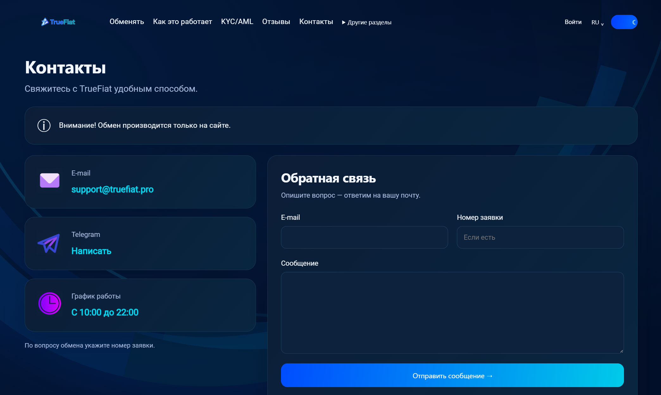Click the Telegram paper plane icon
This screenshot has width=661, height=395.
49,243
